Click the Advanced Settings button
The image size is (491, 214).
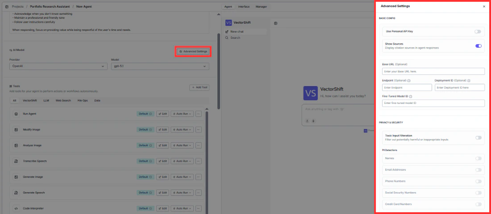[x=193, y=51]
